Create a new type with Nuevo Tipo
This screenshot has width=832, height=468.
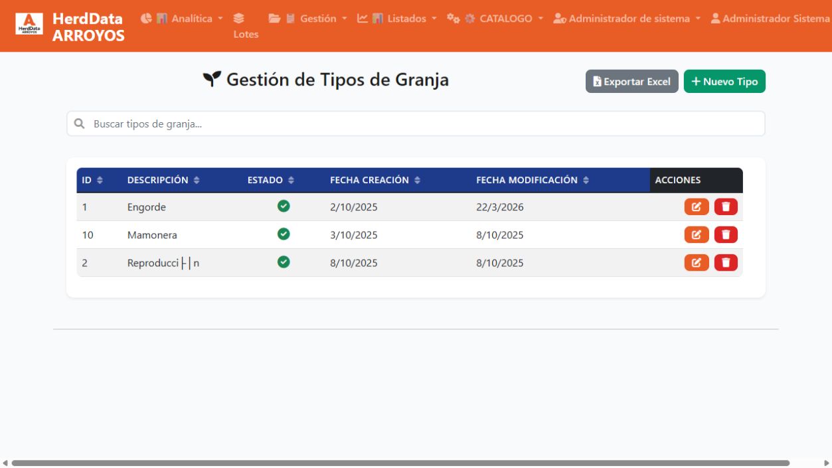click(724, 82)
